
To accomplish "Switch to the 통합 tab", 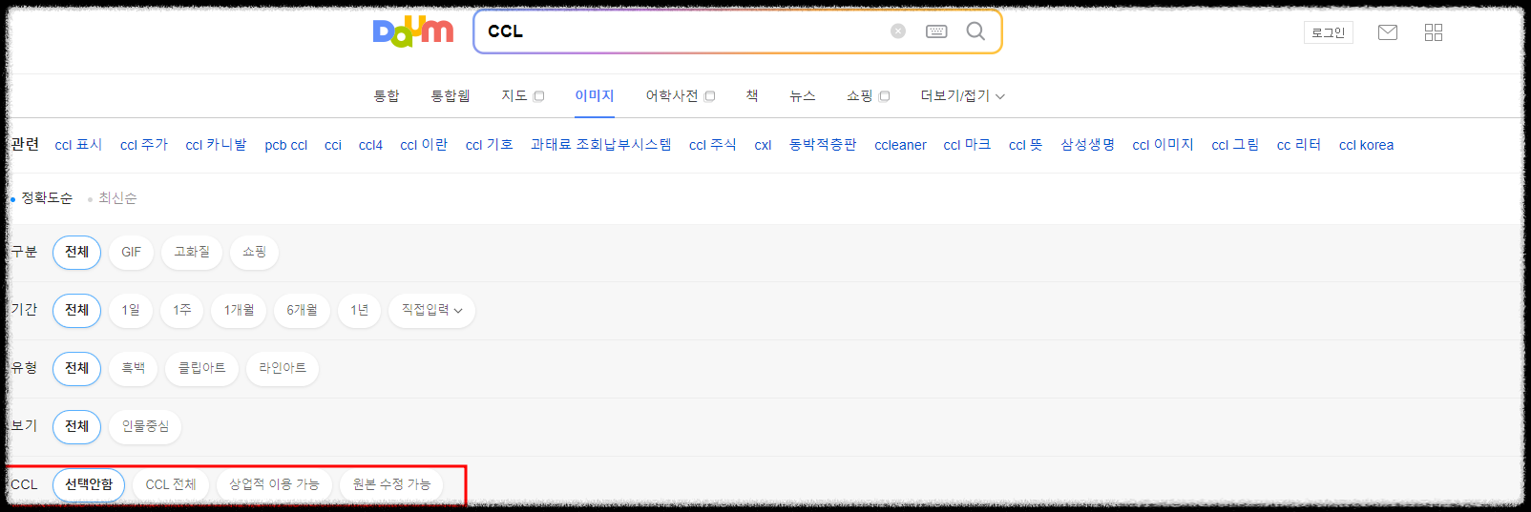I will (x=387, y=95).
